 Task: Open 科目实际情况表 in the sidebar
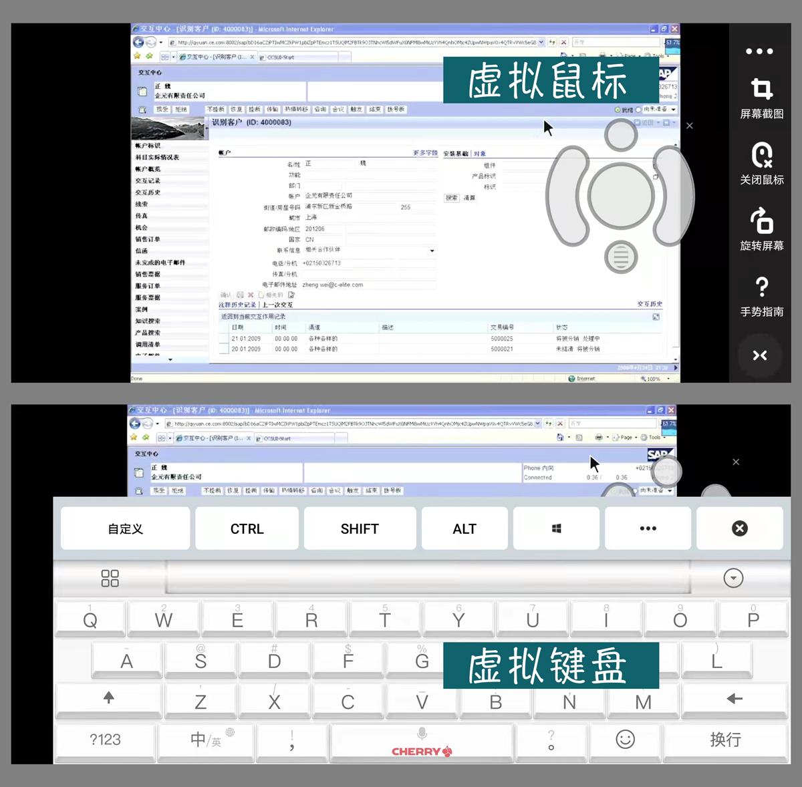click(x=157, y=158)
